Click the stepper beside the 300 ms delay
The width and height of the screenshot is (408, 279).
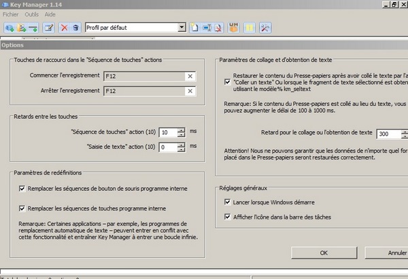(x=405, y=134)
